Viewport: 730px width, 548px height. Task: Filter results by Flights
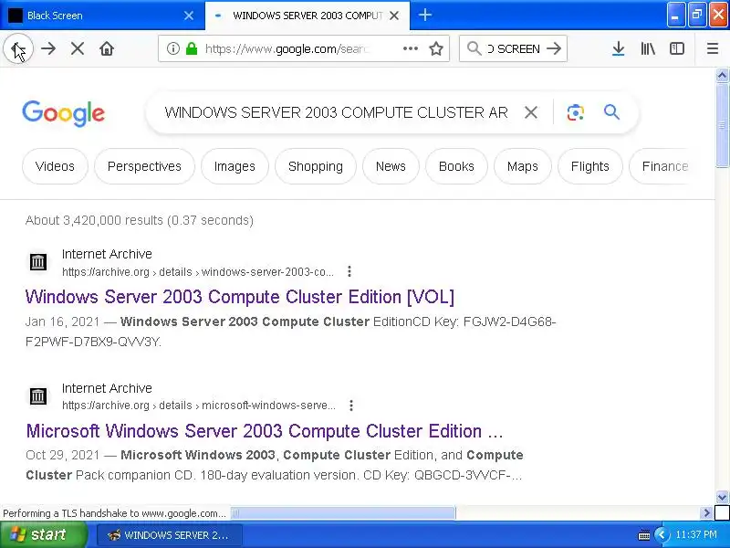(x=589, y=166)
